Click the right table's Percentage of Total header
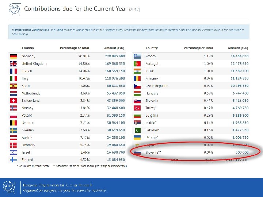Image resolution: width=263 pixels, height=197 pixels. click(x=198, y=48)
